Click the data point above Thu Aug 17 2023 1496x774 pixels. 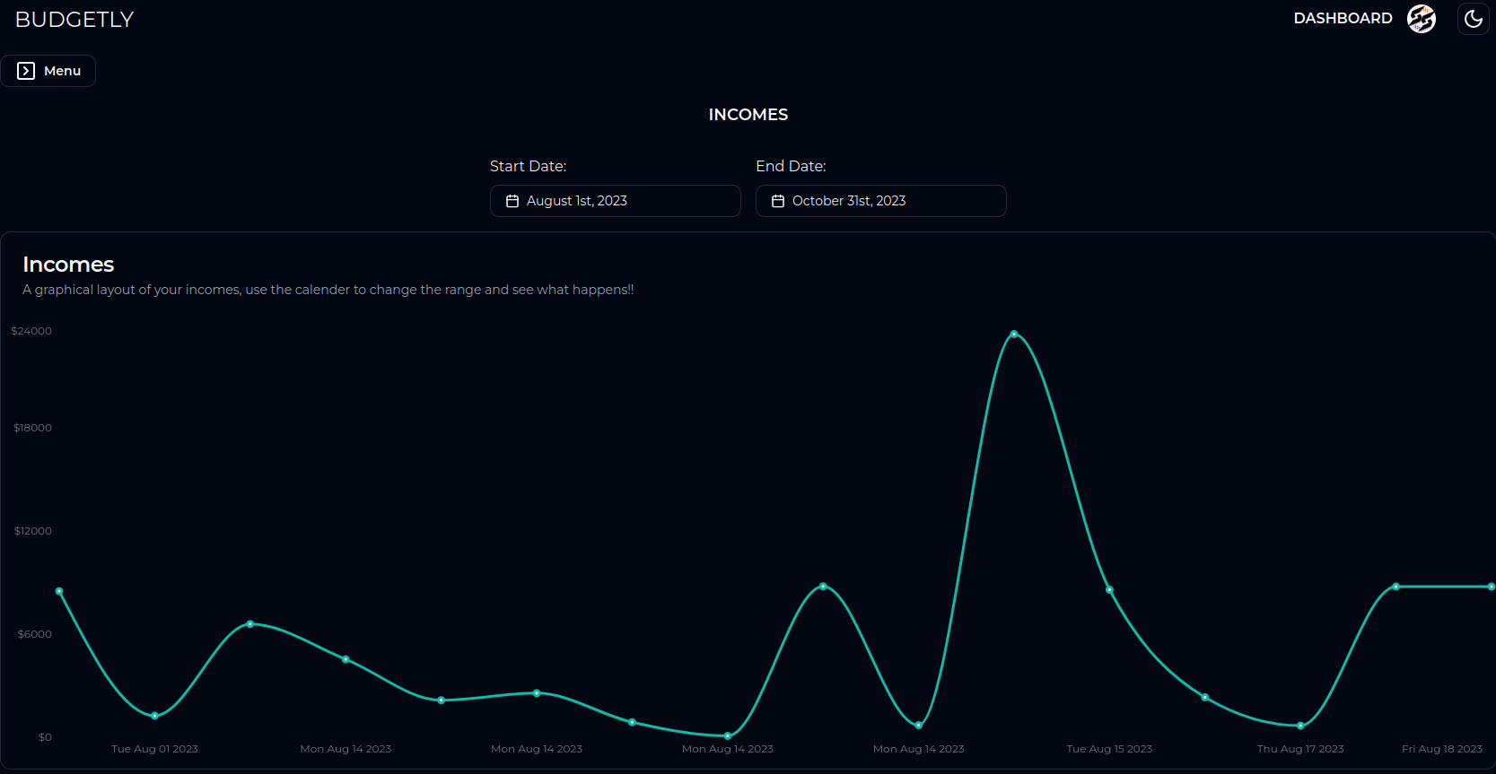click(1300, 726)
